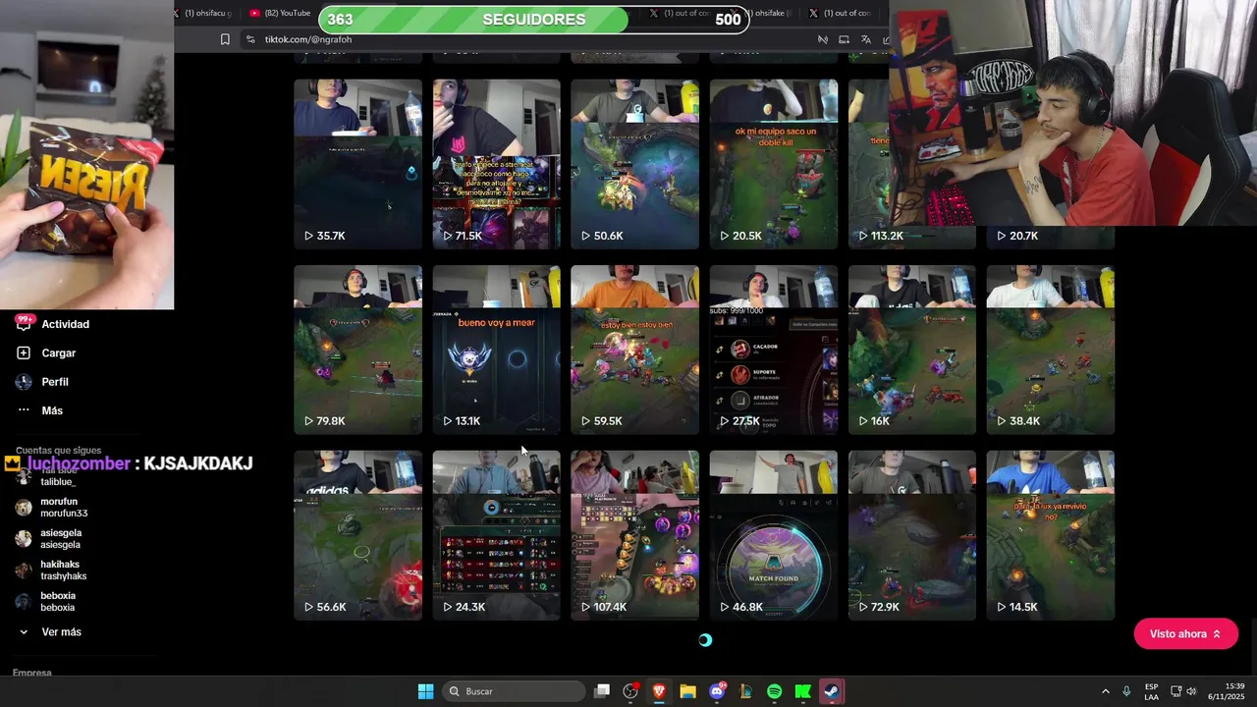Click Windows Start button
This screenshot has width=1257, height=707.
point(425,691)
